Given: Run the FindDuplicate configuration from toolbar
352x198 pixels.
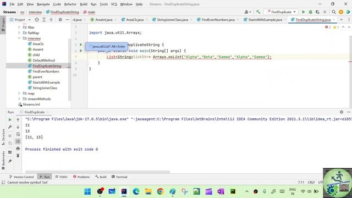Looking at the screenshot, I should pyautogui.click(x=303, y=12).
